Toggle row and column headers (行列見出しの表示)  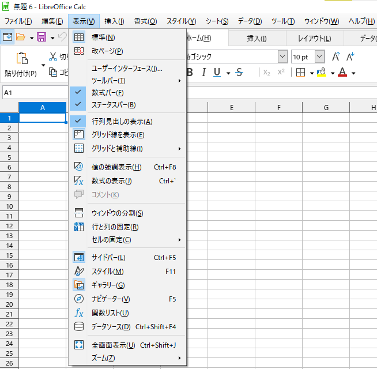click(127, 121)
